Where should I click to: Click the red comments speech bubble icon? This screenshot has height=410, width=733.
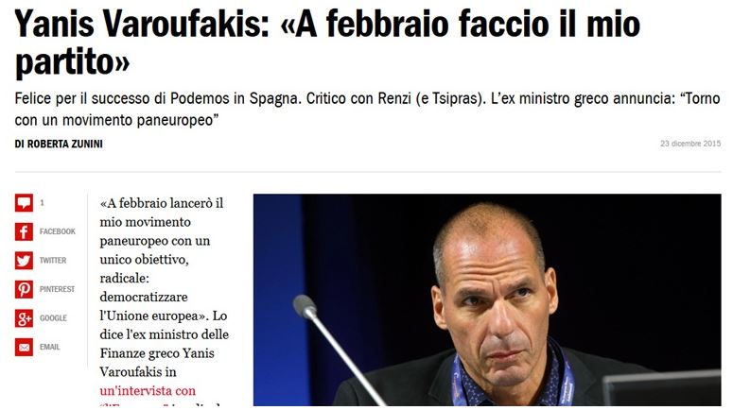pyautogui.click(x=24, y=203)
